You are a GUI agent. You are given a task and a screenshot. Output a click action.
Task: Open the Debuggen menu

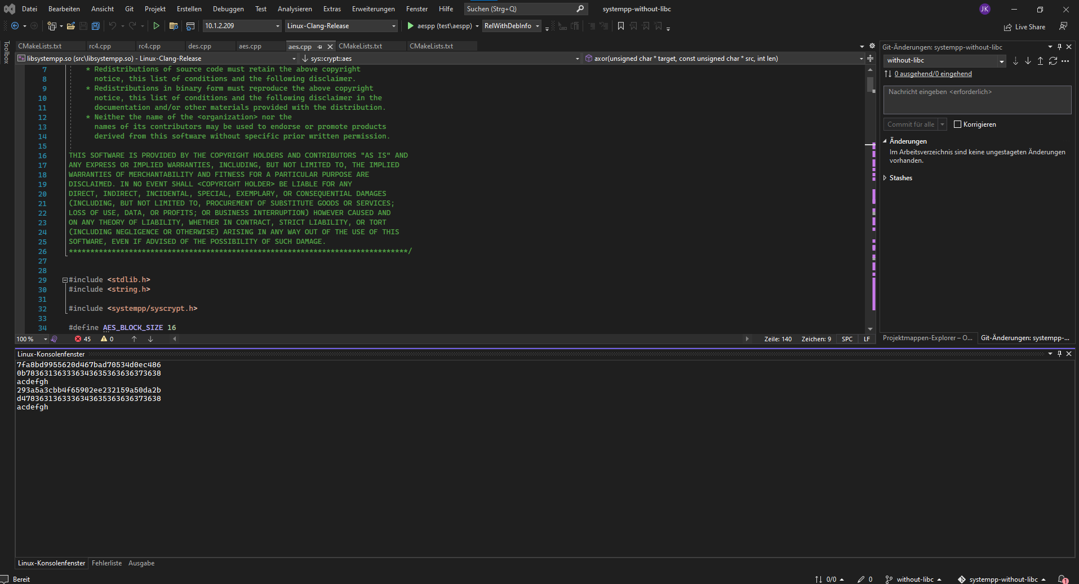pyautogui.click(x=228, y=9)
